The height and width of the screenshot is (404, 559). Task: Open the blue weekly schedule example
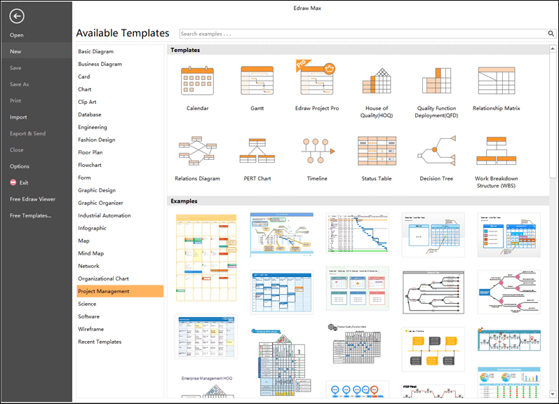click(x=282, y=292)
